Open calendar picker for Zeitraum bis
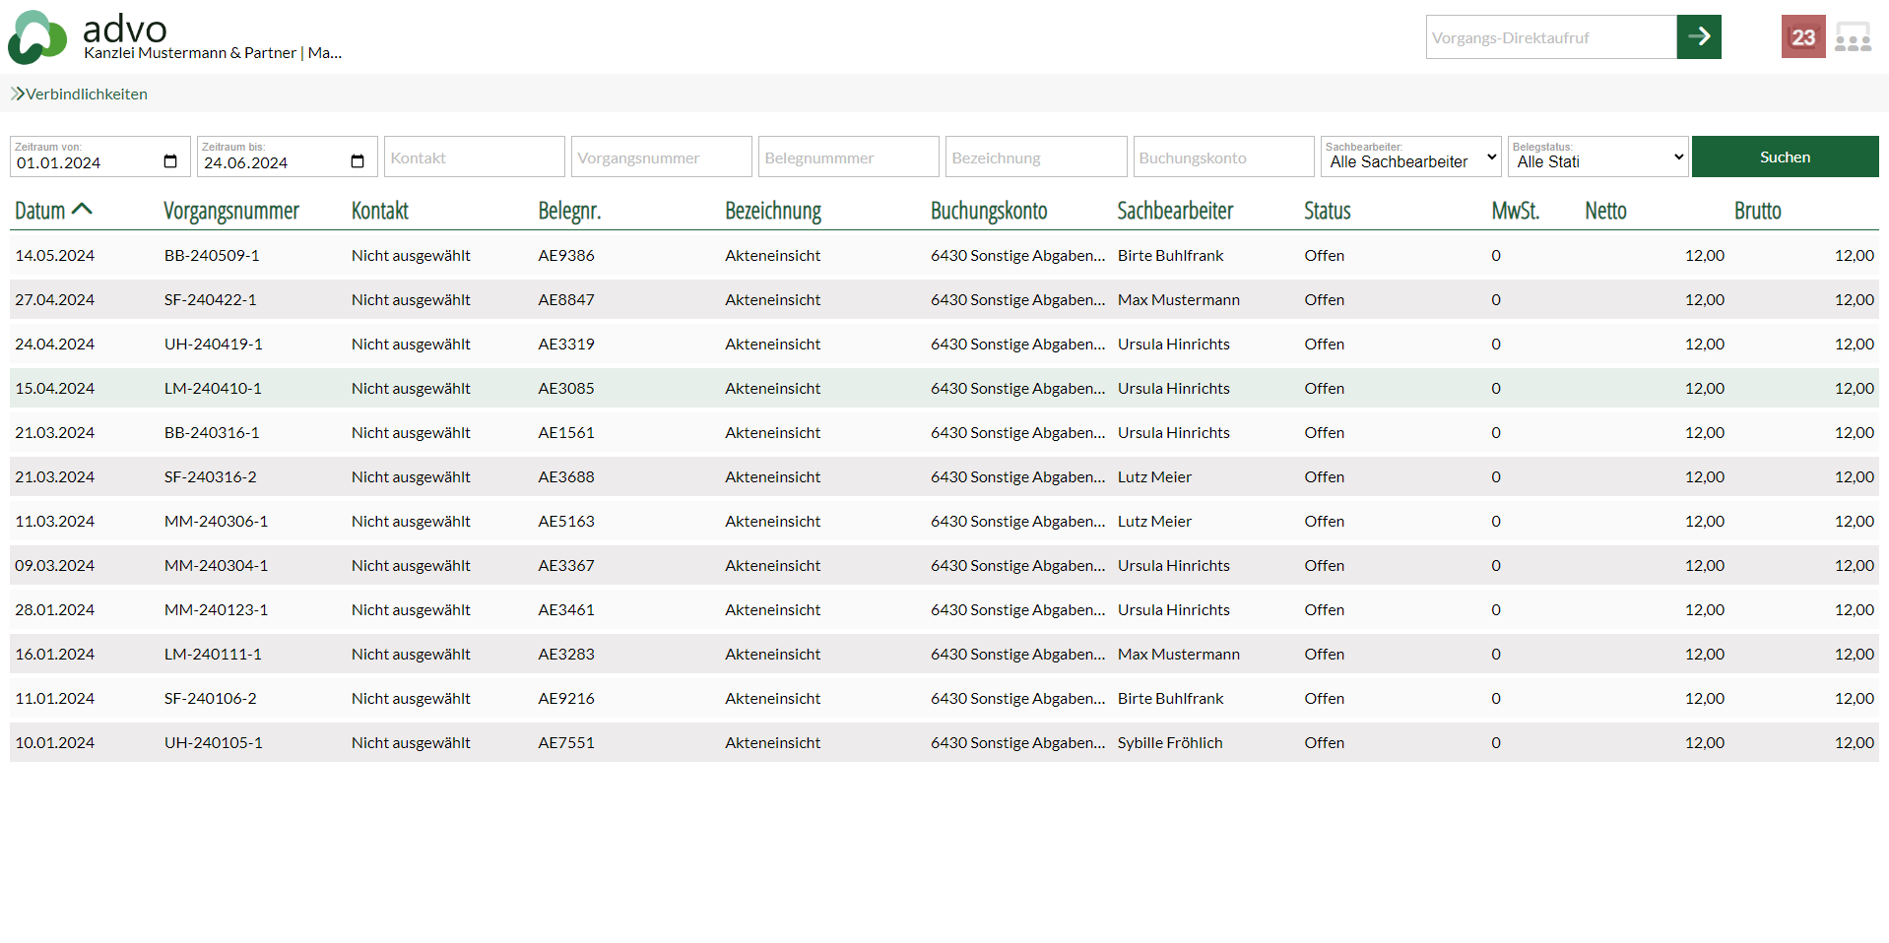Screen dimensions: 1889x943 click(358, 161)
